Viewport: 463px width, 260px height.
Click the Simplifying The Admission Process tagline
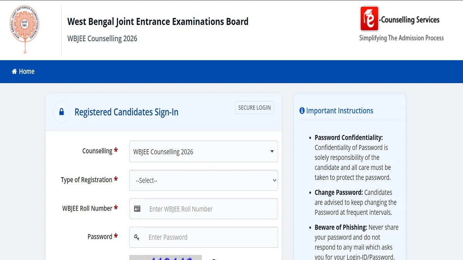(x=401, y=38)
